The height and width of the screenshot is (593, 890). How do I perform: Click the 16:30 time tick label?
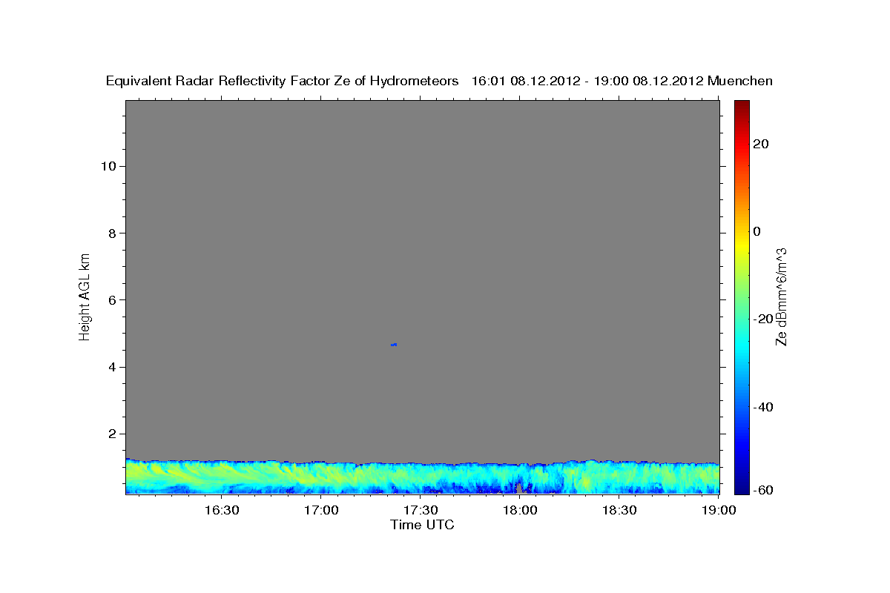pyautogui.click(x=222, y=510)
